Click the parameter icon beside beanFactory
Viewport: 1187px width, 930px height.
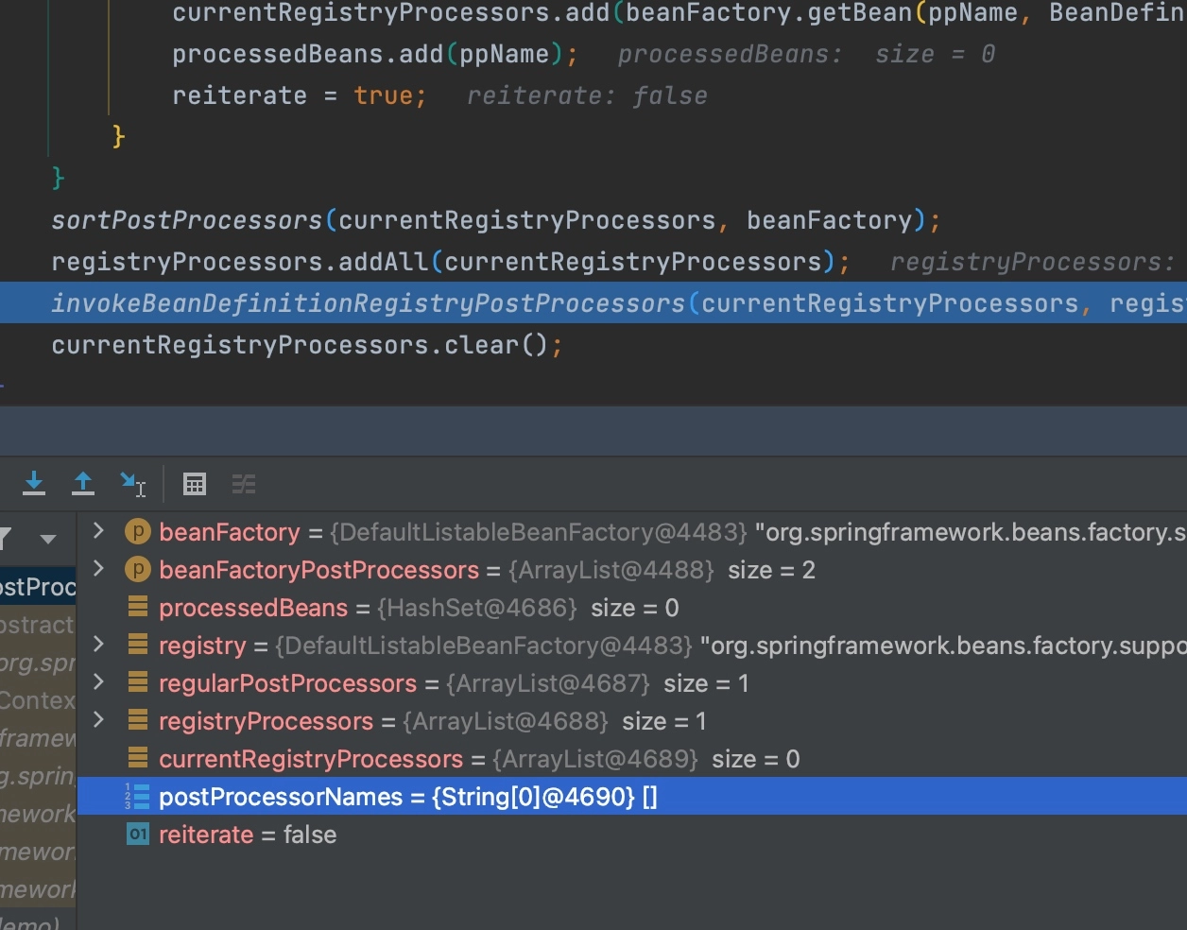coord(138,532)
